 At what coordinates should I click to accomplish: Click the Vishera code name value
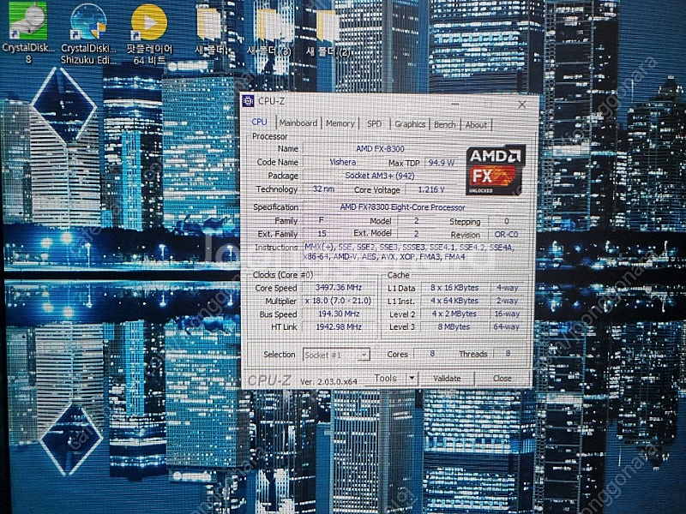pyautogui.click(x=342, y=162)
